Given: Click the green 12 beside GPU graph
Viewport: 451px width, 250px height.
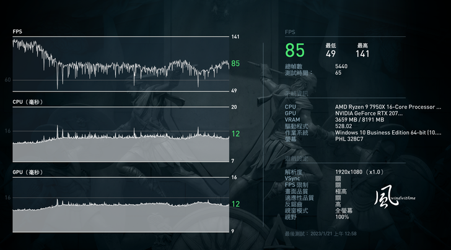Looking at the screenshot, I should [x=235, y=204].
